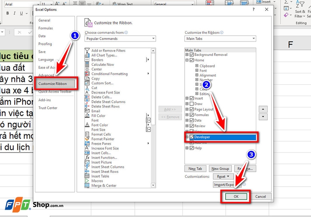
Task: Choose the Copy command icon
Action: click(87, 78)
